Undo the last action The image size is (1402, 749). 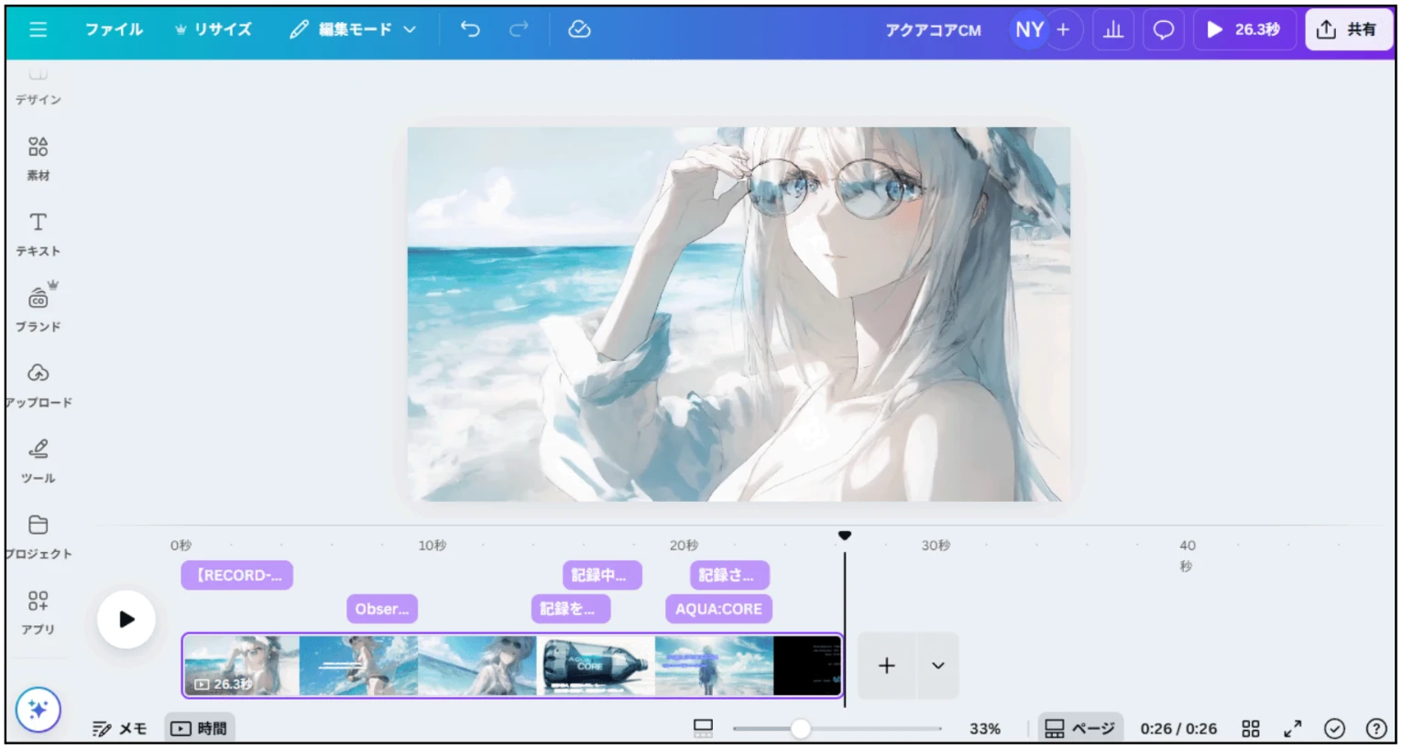[x=470, y=29]
